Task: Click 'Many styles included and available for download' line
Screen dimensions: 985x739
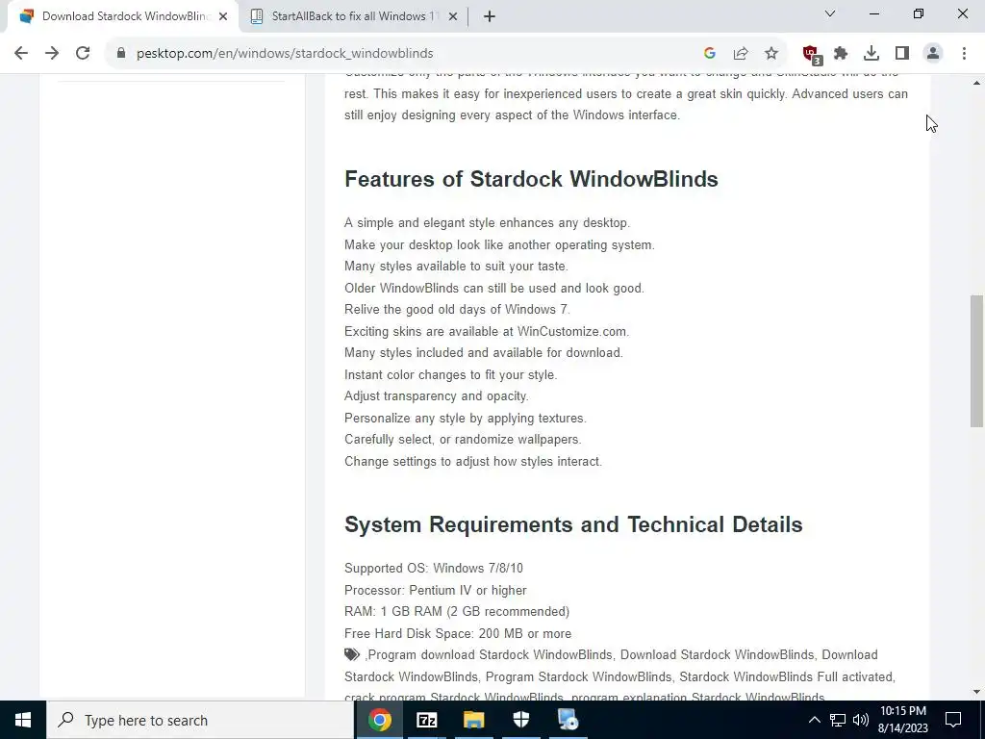Action: coord(484,352)
